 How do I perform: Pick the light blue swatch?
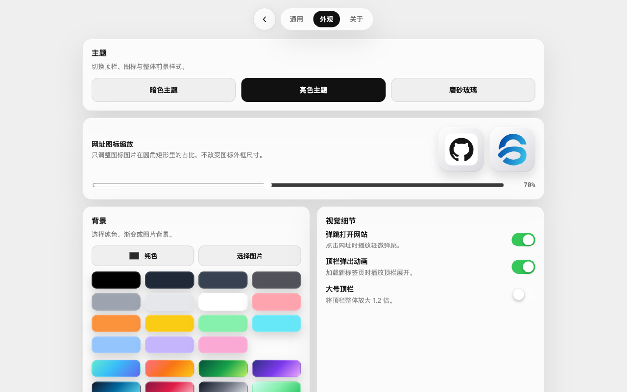click(116, 345)
